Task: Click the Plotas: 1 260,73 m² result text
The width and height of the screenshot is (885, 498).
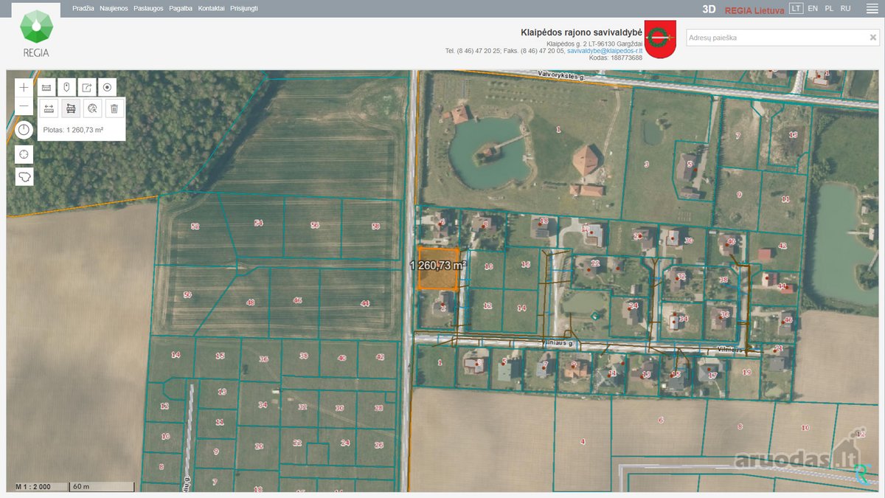Action: coord(73,130)
